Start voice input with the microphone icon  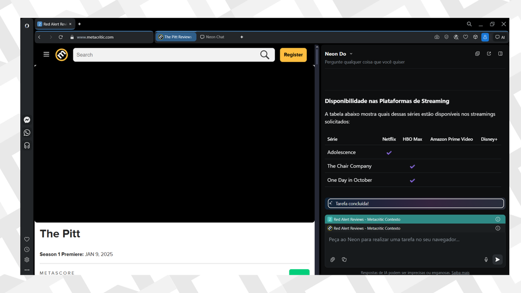[x=486, y=259]
